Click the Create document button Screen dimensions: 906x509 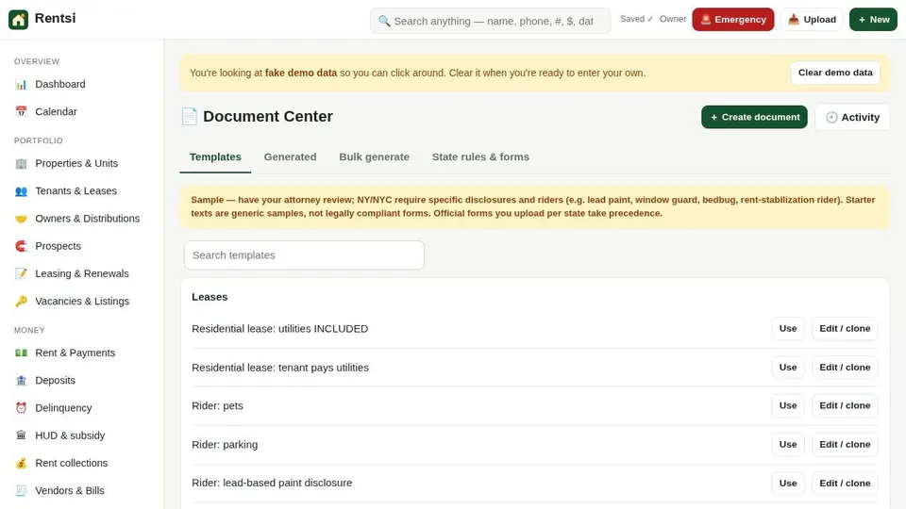(754, 117)
